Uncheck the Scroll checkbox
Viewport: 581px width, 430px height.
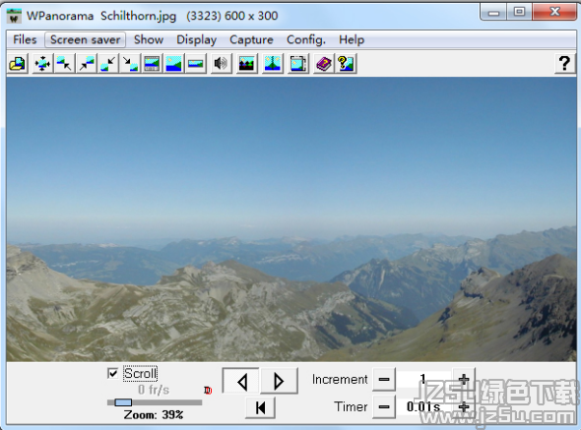tap(112, 373)
